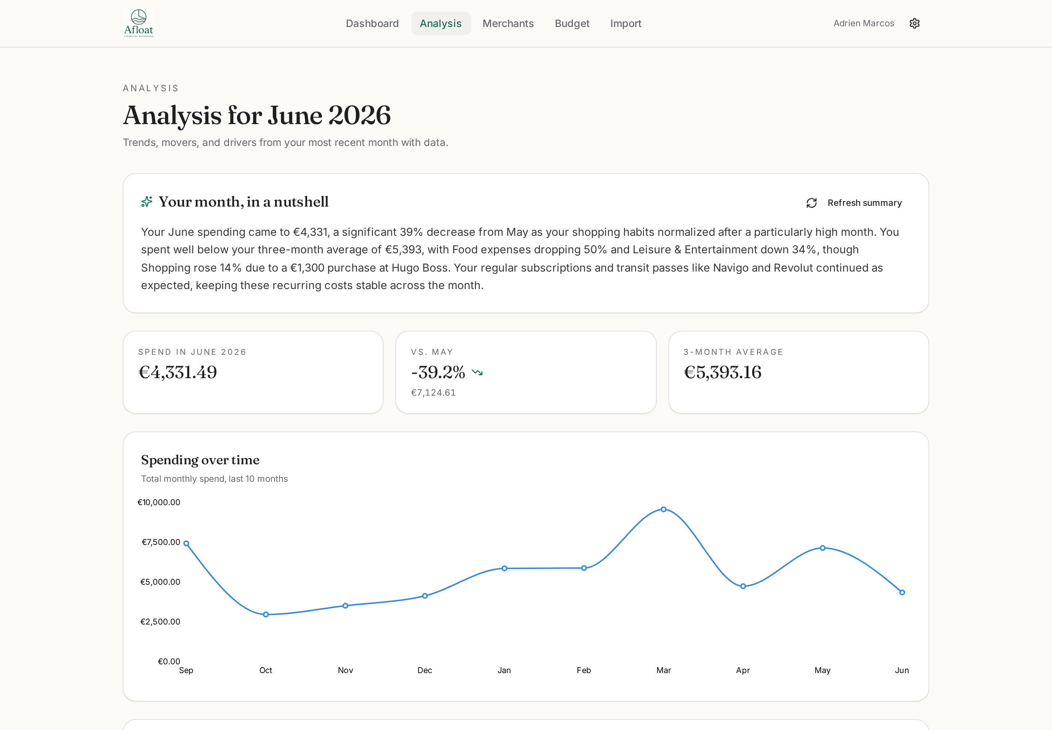This screenshot has height=730, width=1052.
Task: Open the Import tab
Action: click(625, 23)
